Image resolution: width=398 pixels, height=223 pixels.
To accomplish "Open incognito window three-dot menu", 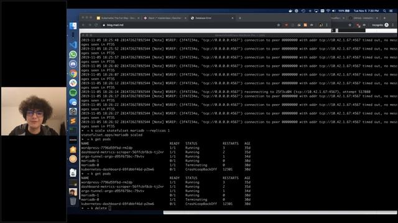I will [392, 25].
